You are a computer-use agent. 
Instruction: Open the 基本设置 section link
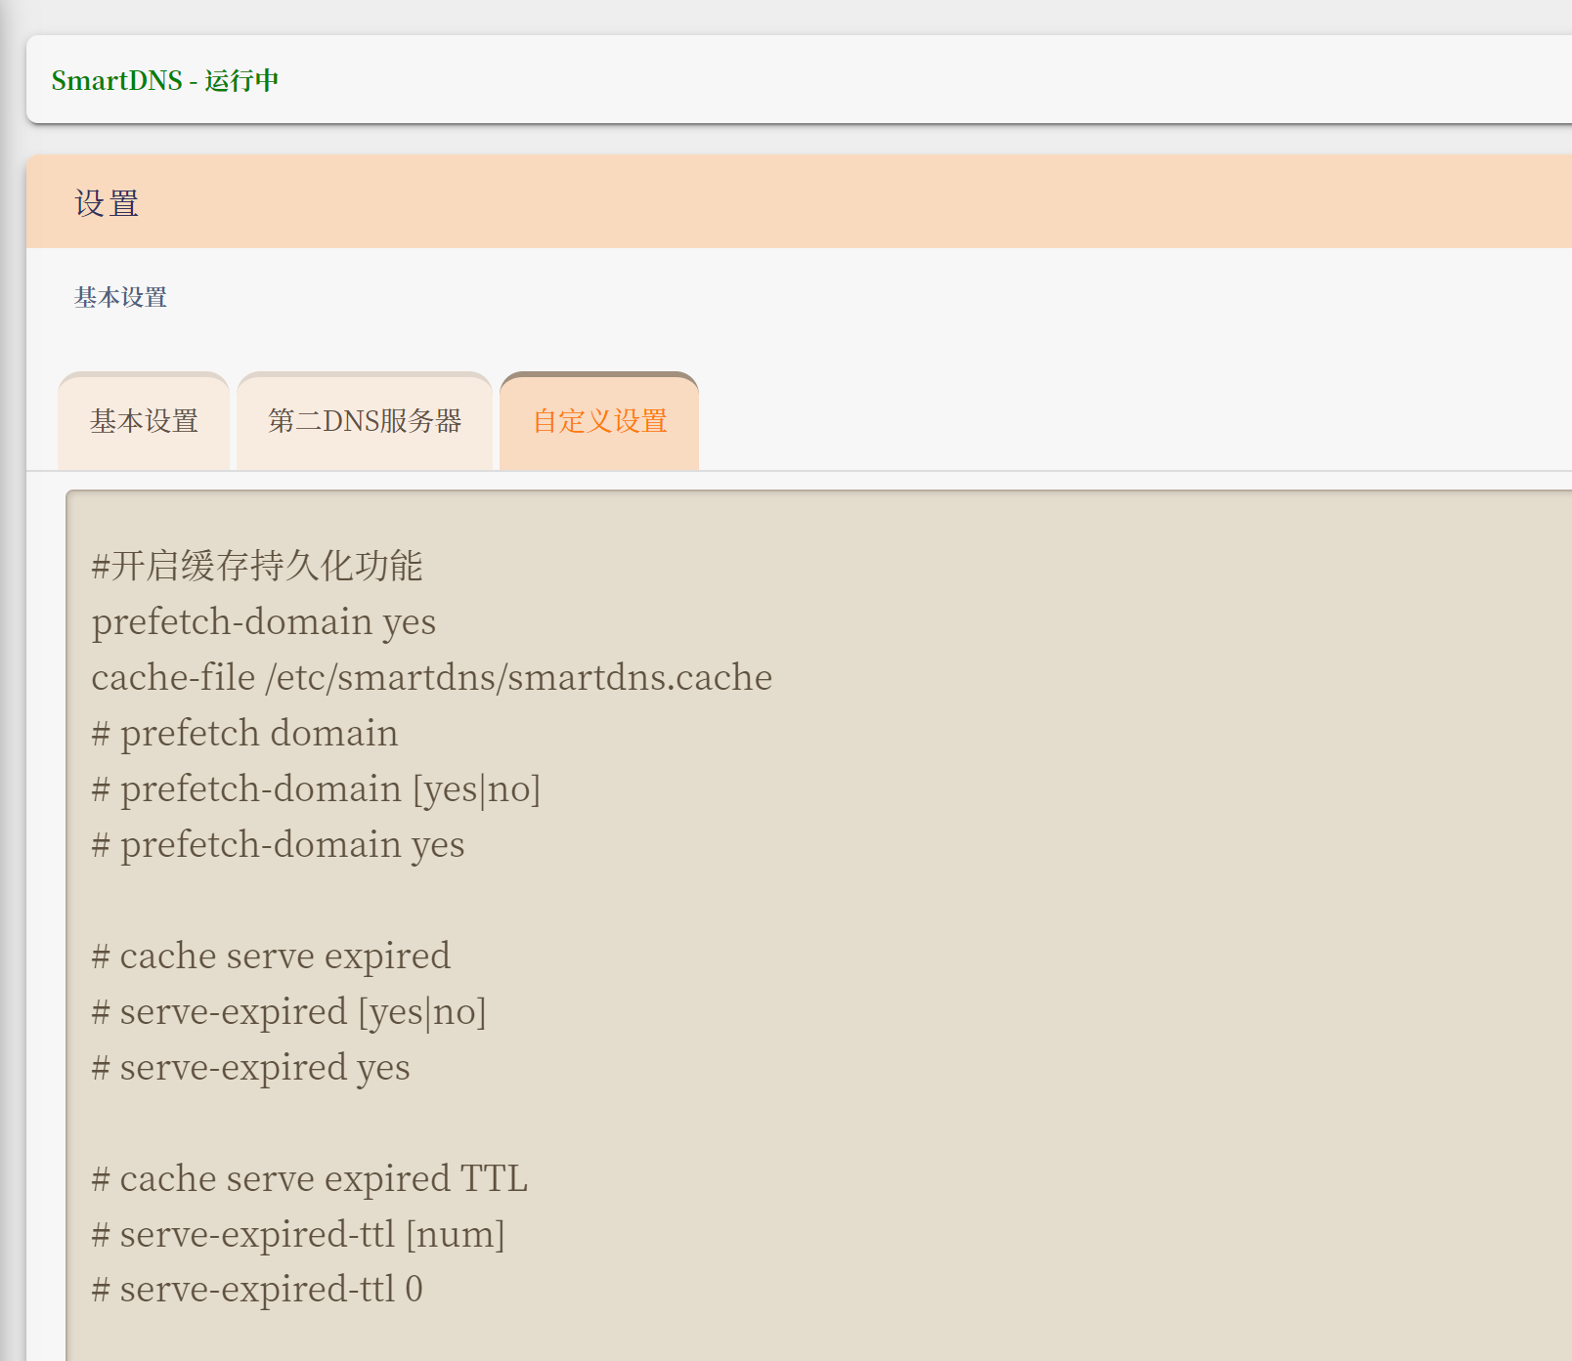(x=120, y=297)
